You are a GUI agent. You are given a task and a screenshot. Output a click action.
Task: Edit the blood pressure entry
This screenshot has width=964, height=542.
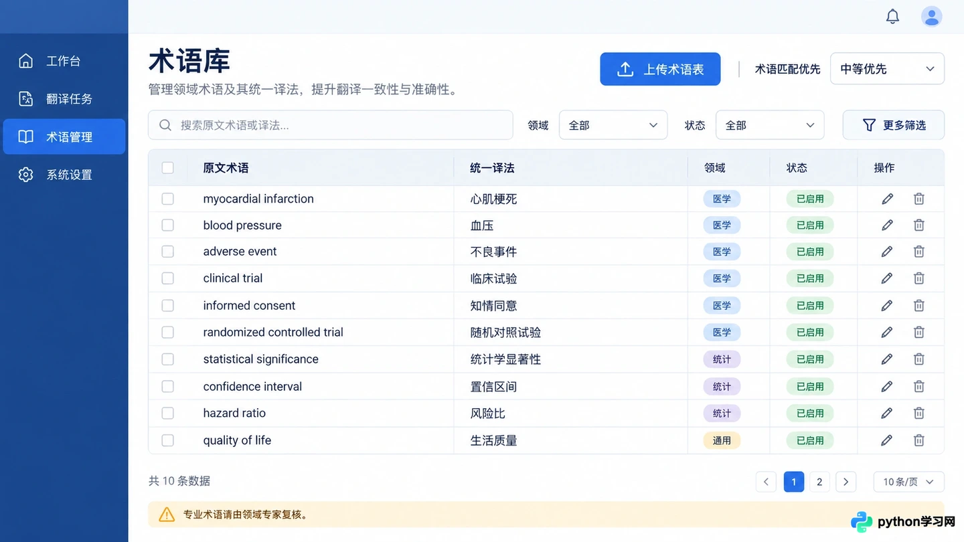click(887, 225)
